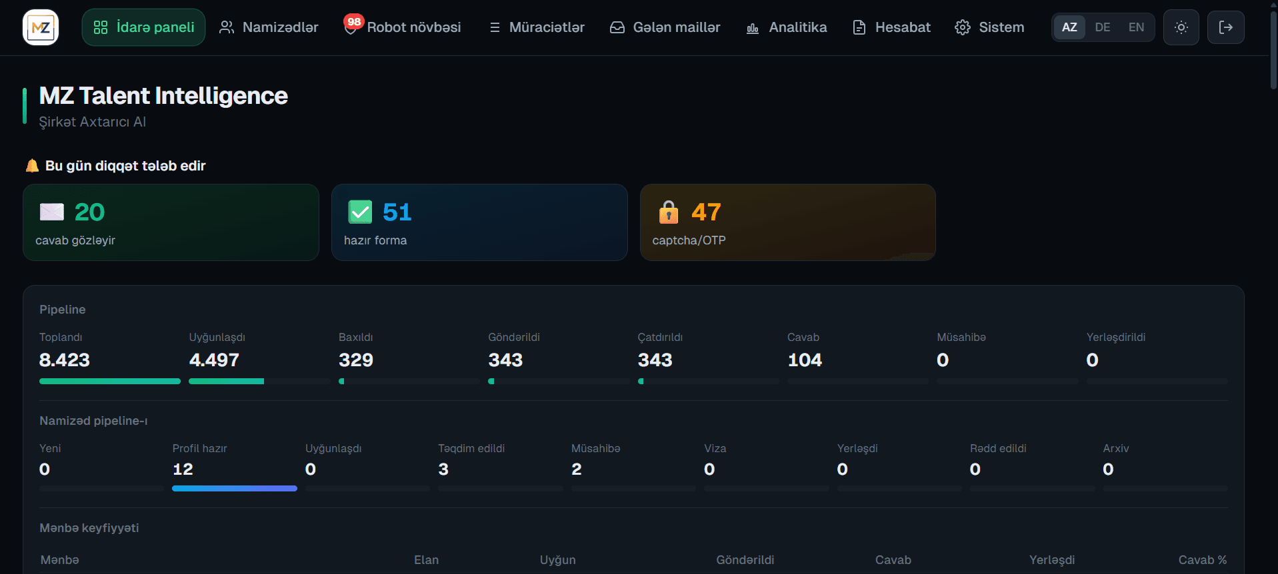Click the Mənbə keyfiyyəti heading
Screen dimensions: 1278x574
point(89,528)
